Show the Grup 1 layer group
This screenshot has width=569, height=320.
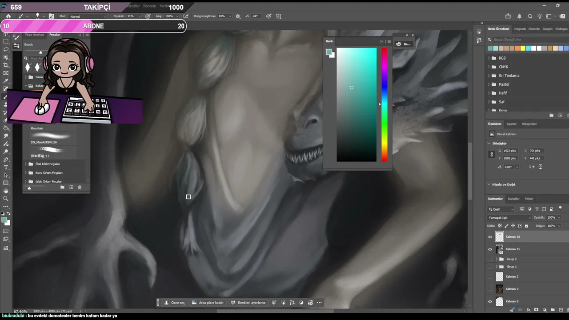point(490,267)
